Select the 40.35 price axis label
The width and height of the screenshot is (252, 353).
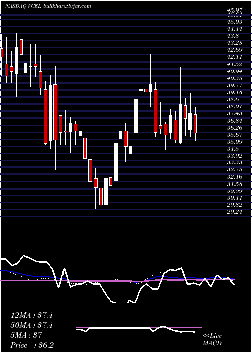(x=235, y=78)
